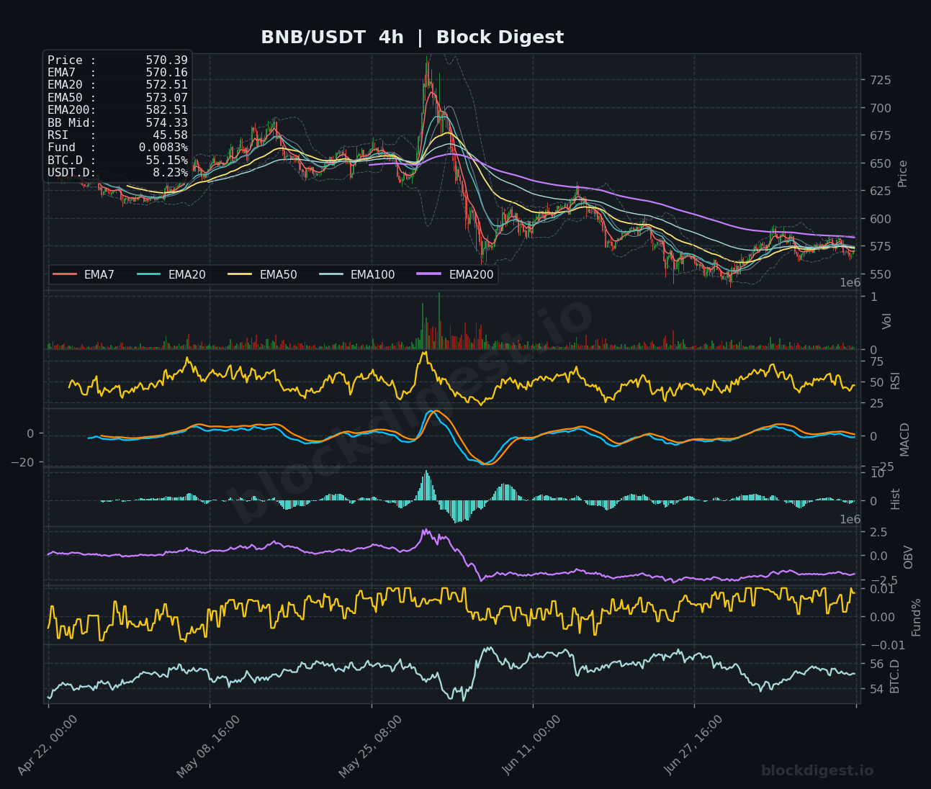Click the Price axis label

tap(902, 173)
